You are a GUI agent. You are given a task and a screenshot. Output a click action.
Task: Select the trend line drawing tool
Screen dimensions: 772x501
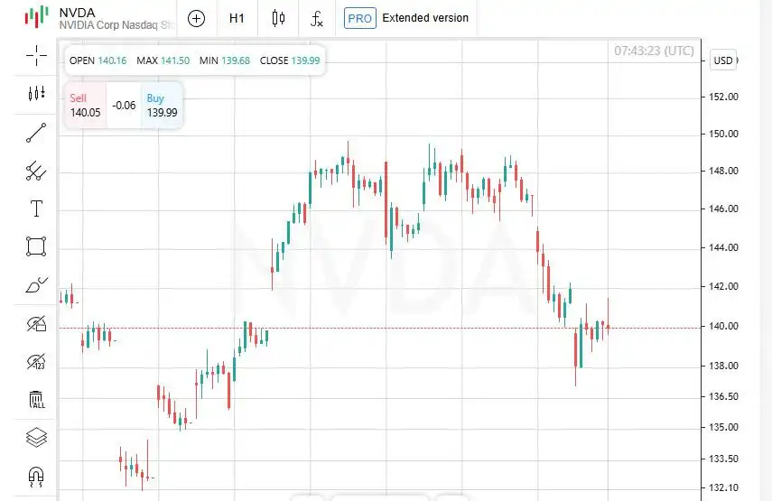[36, 133]
